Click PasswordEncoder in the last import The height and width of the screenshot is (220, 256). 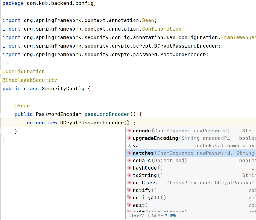coord(183,55)
